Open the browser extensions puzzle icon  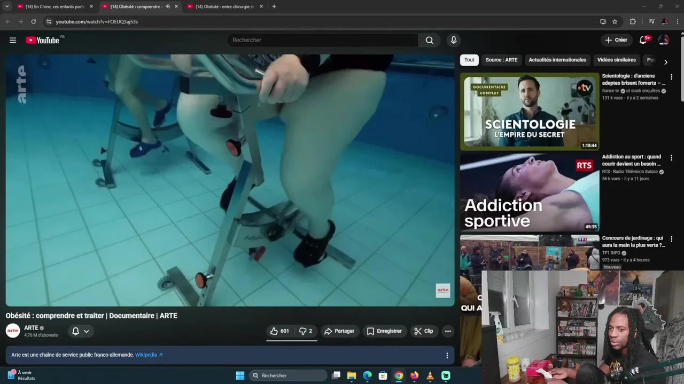(633, 21)
